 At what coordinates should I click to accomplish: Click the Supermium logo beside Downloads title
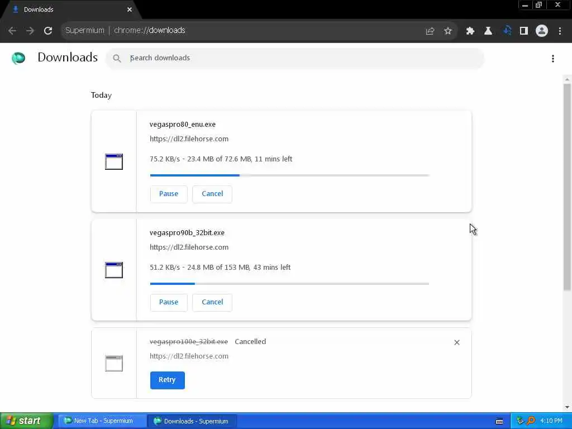pyautogui.click(x=18, y=58)
